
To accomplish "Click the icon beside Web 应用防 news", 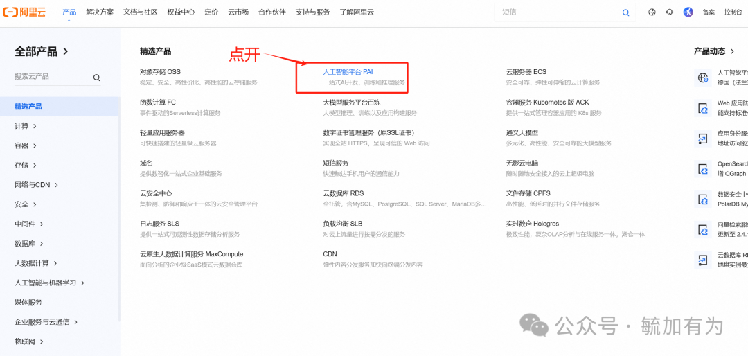I will pyautogui.click(x=702, y=108).
